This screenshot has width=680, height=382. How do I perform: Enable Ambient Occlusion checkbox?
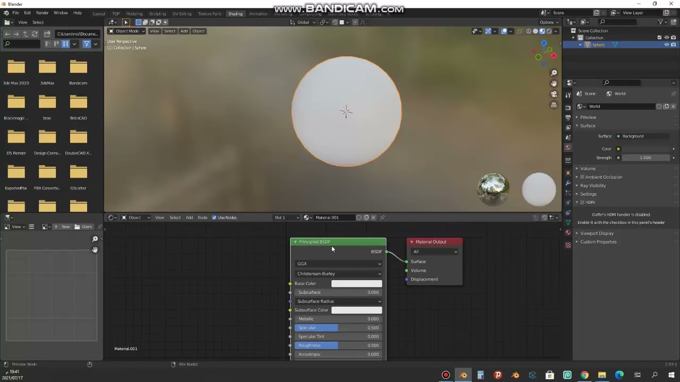tap(582, 177)
